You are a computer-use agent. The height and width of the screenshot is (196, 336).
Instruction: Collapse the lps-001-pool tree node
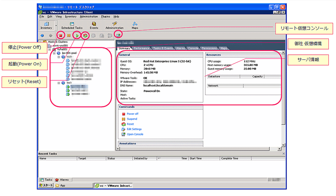coord(53,53)
